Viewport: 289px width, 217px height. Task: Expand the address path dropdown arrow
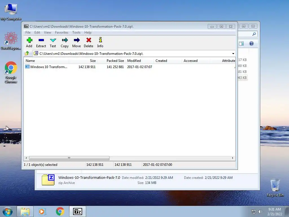click(x=233, y=54)
